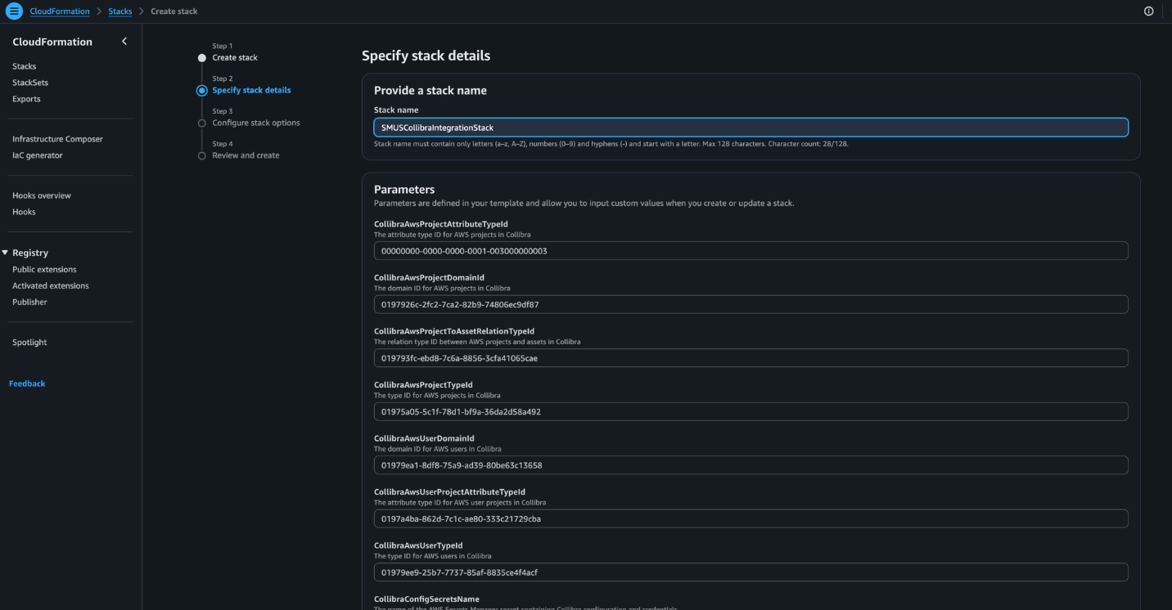This screenshot has height=610, width=1172.
Task: Click the 'Create stack' breadcrumb text
Action: 174,11
